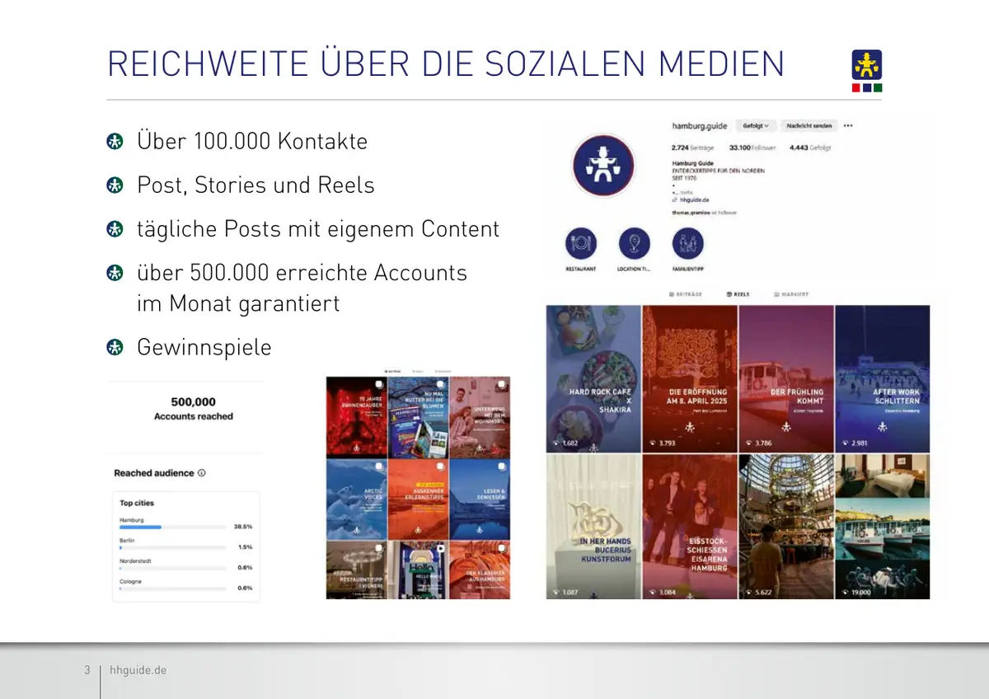The height and width of the screenshot is (699, 989).
Task: Open thomas.gramlow follower link
Action: click(x=692, y=213)
